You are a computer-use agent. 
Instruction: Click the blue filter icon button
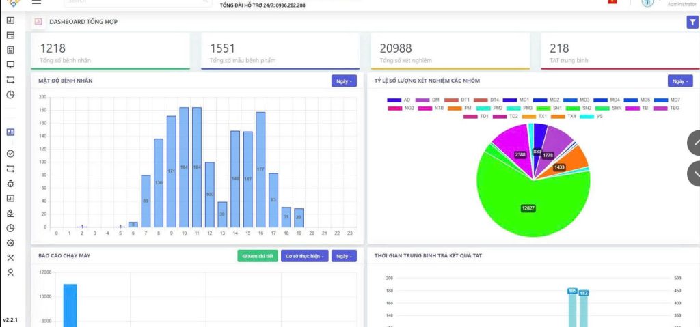[691, 23]
